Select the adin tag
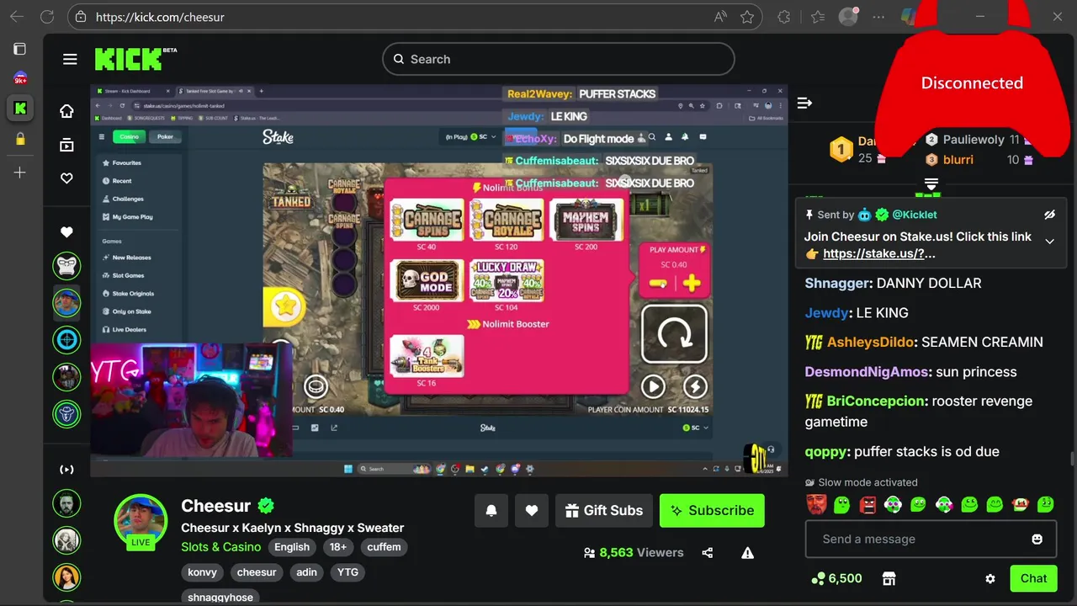Viewport: 1077px width, 606px height. coord(306,572)
